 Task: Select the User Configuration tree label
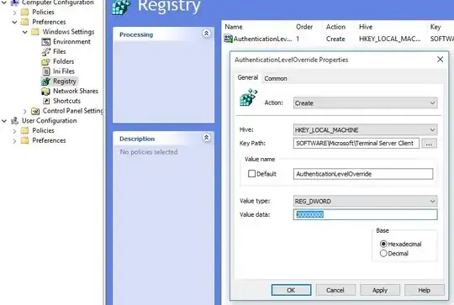click(x=50, y=121)
